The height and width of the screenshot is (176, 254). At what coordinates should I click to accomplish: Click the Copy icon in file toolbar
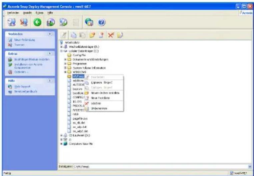(73, 35)
